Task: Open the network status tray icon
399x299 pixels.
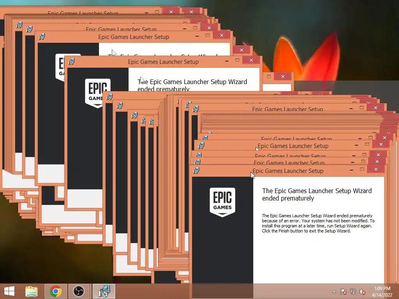Action: point(353,292)
